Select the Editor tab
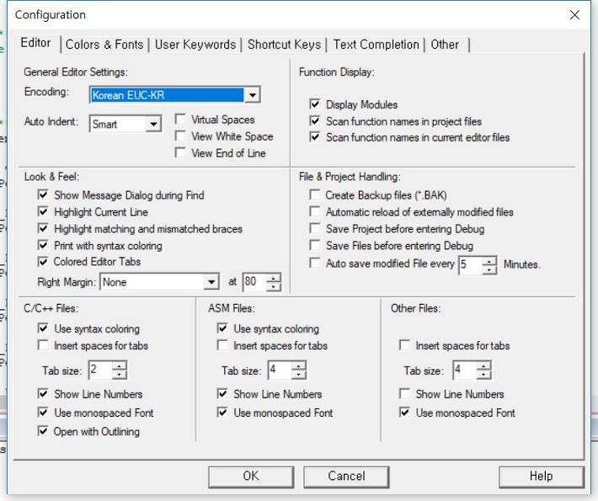 point(35,43)
